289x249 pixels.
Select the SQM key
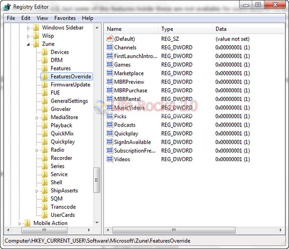pos(57,199)
